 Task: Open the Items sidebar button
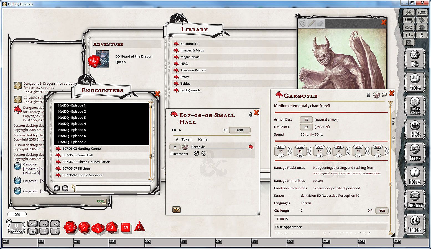coord(415,153)
